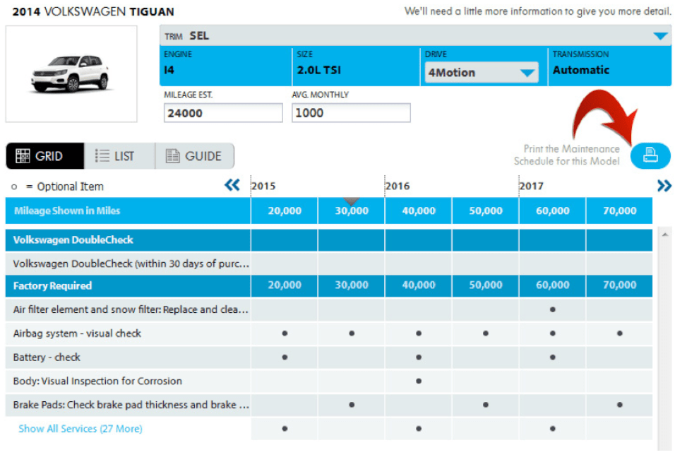This screenshot has height=462, width=675.
Task: Click the I4 engine value
Action: click(169, 70)
